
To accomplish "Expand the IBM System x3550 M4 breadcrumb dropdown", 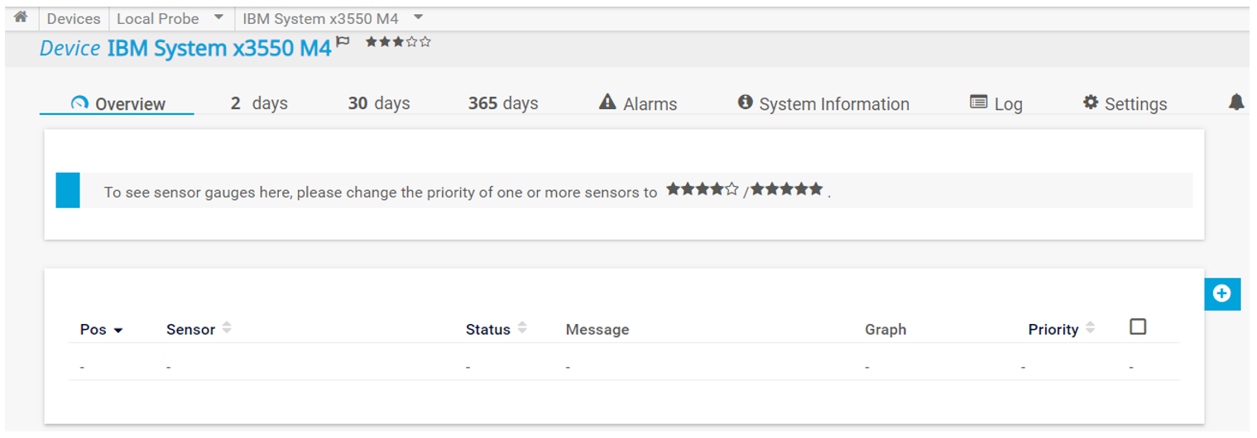I will [418, 17].
